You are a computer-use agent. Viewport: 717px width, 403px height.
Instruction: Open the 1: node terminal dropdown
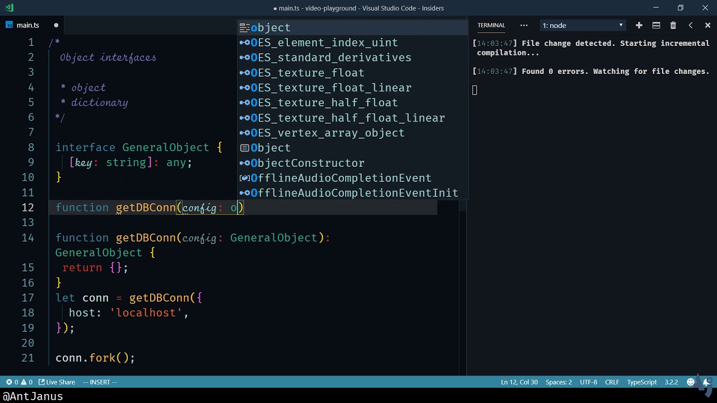click(x=583, y=25)
